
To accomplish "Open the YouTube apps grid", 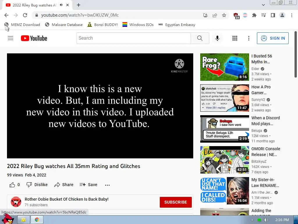I will (x=235, y=38).
